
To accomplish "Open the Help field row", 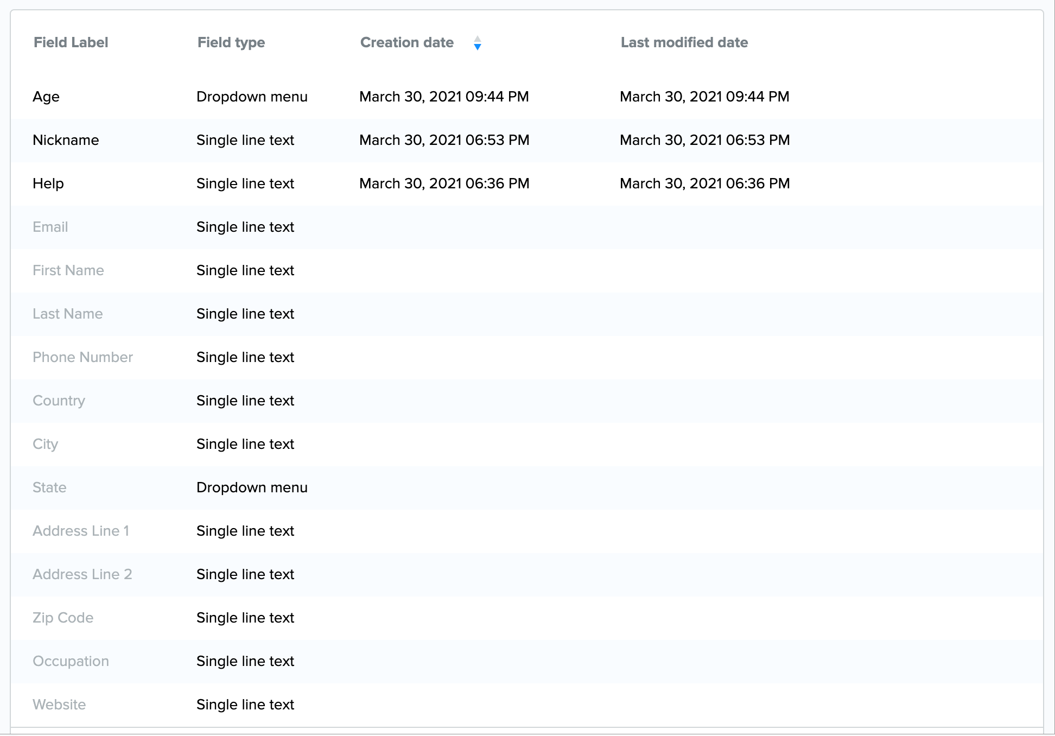I will click(x=48, y=183).
